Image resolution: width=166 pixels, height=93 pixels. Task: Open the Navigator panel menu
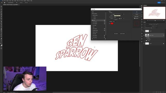165,5
